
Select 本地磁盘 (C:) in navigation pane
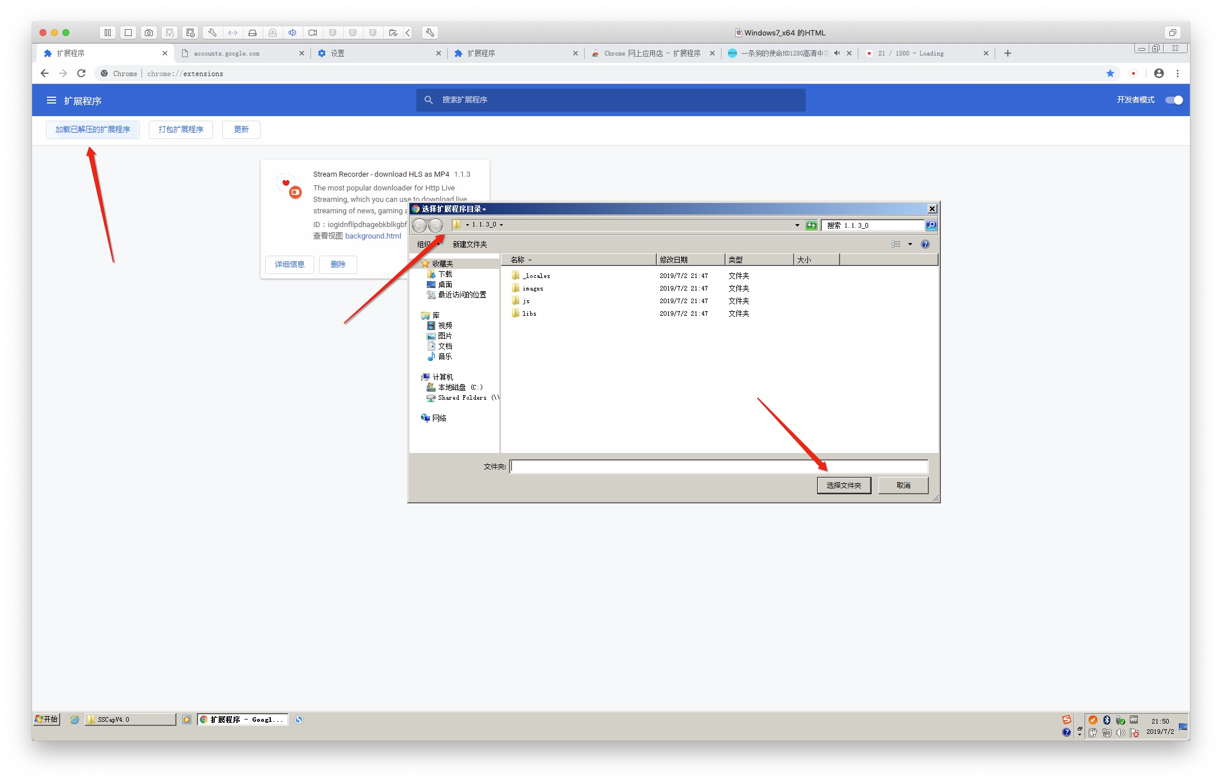[x=455, y=387]
